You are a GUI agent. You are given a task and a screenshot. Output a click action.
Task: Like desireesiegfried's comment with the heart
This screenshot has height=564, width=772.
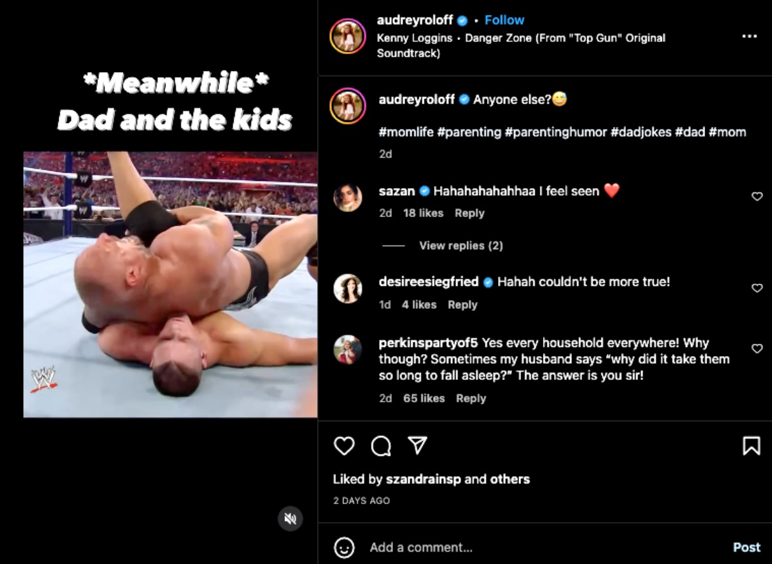(x=757, y=288)
